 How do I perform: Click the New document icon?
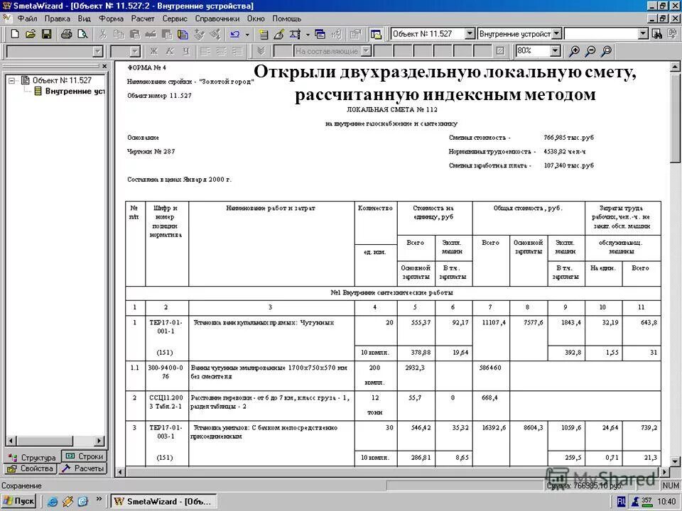(15, 34)
